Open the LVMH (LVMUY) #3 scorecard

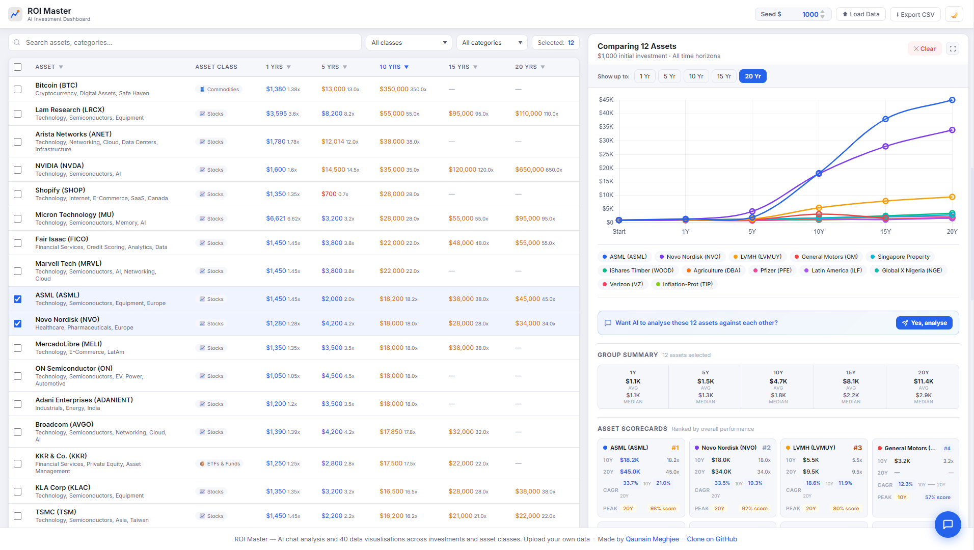824,479
